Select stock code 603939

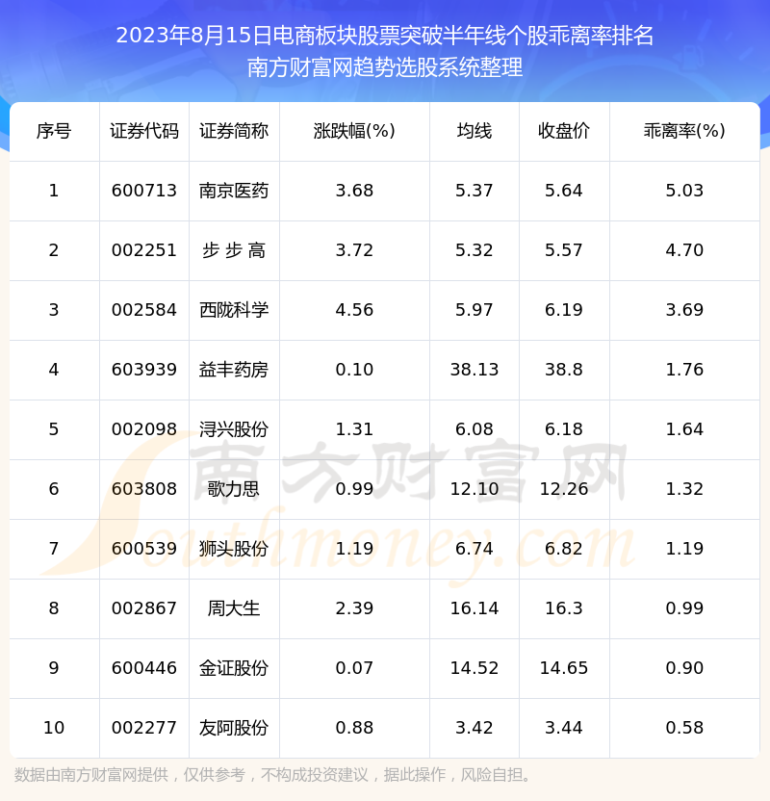(144, 370)
